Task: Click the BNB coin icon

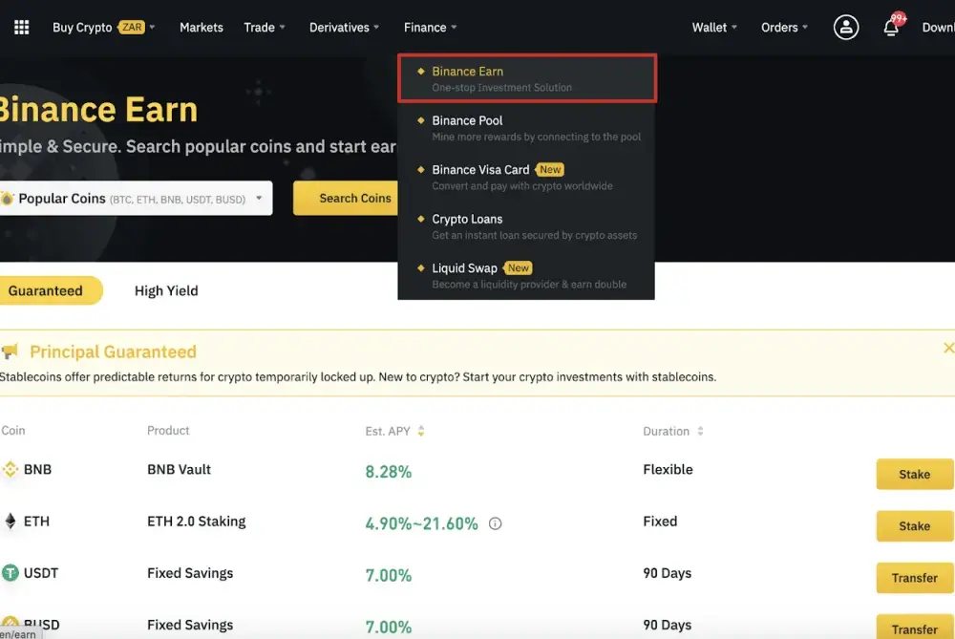Action: coord(11,469)
